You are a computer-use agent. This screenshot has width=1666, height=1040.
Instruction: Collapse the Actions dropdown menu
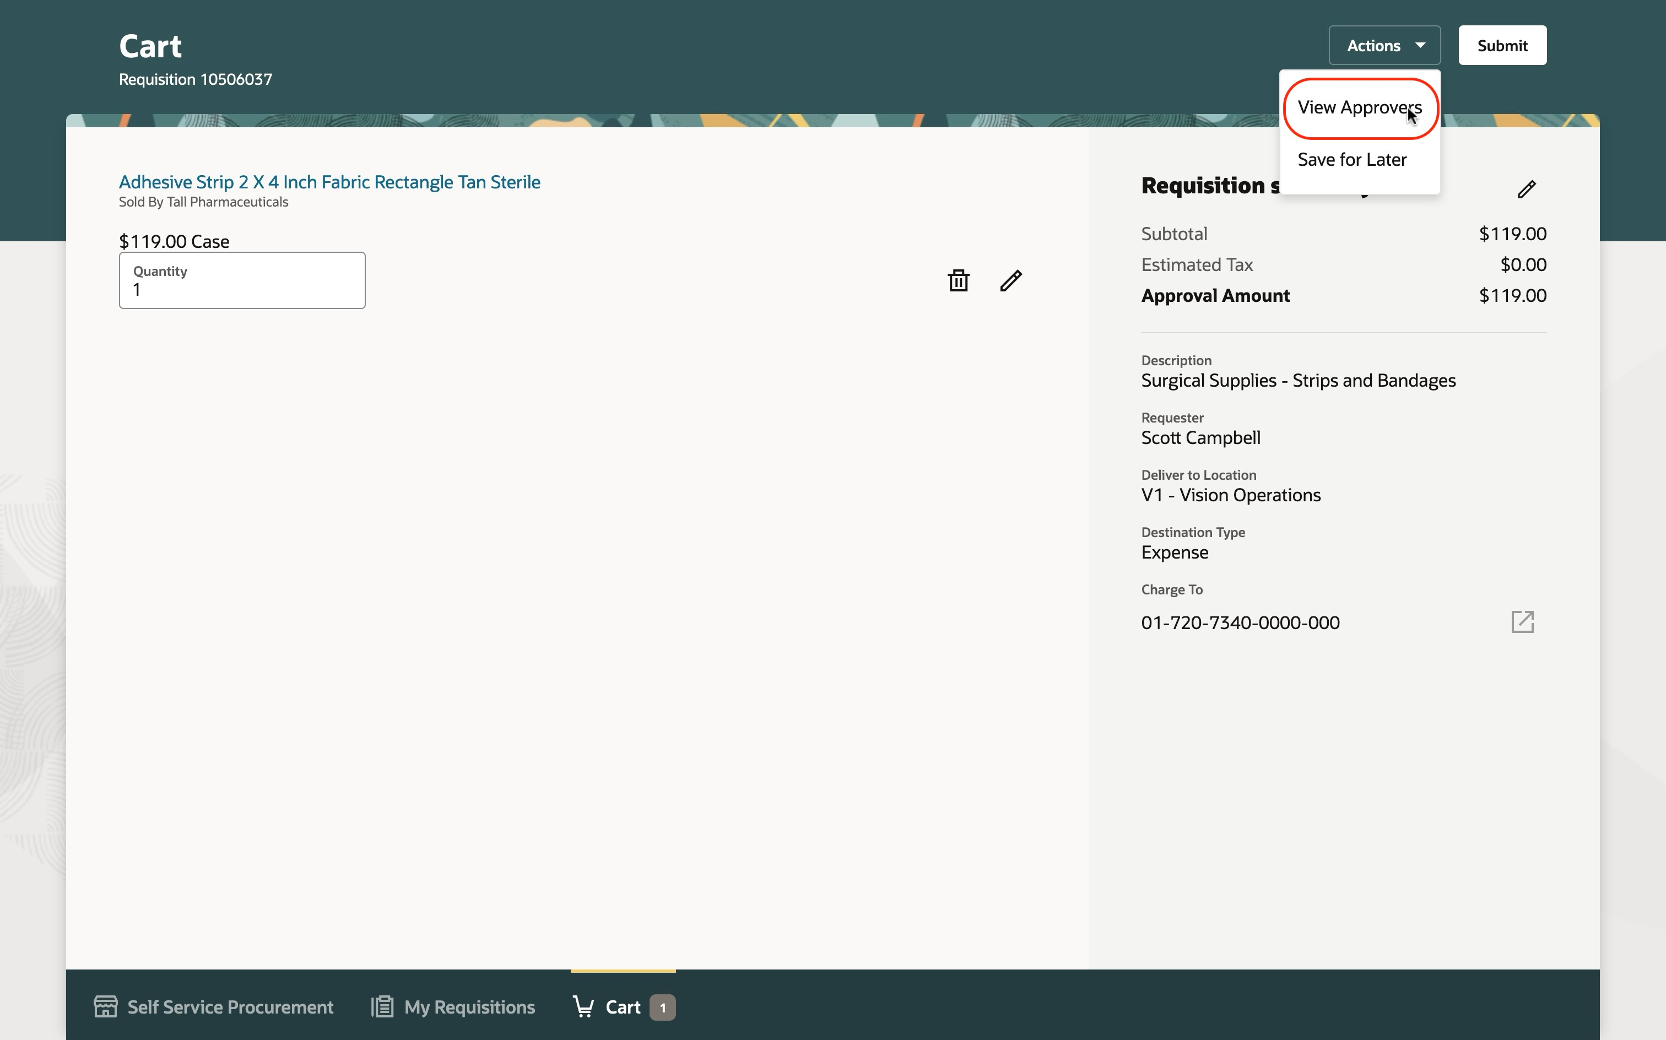[x=1384, y=45]
